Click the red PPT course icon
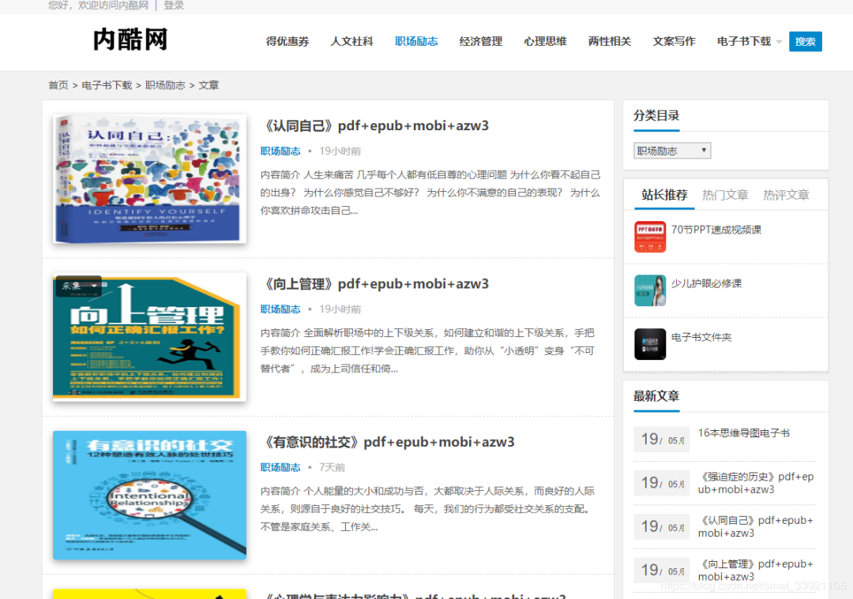This screenshot has height=599, width=853. click(650, 237)
